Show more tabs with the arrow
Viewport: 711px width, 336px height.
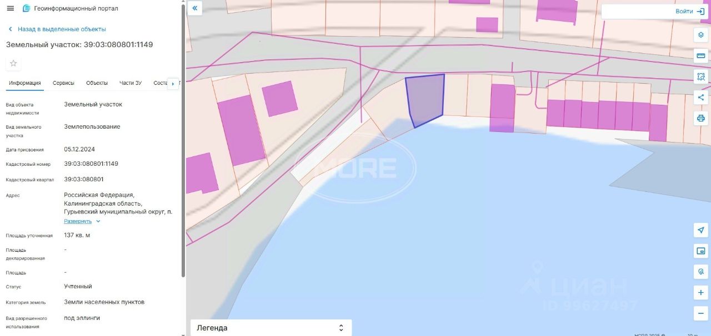[x=173, y=84]
